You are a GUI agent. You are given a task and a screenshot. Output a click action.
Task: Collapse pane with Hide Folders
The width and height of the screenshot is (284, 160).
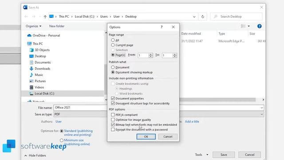[35, 156]
